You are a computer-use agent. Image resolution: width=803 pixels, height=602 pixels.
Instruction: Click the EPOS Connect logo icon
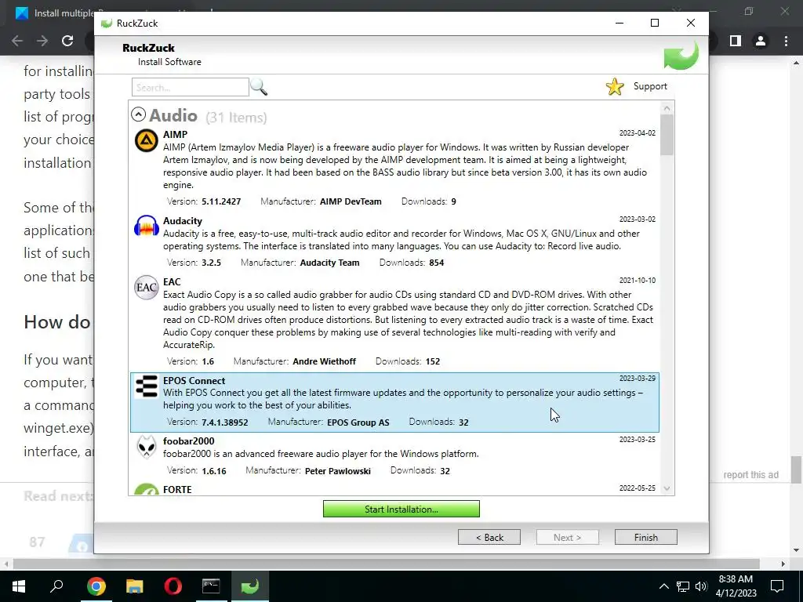[x=146, y=386]
